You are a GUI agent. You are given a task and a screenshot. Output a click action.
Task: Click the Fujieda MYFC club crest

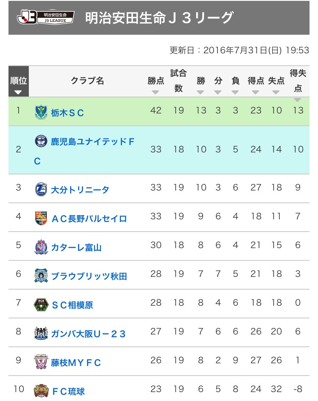point(41,362)
